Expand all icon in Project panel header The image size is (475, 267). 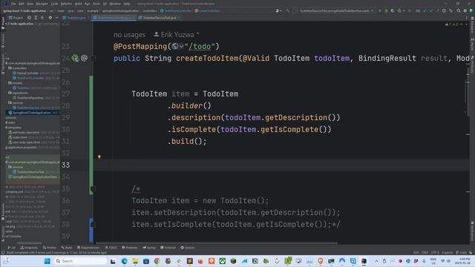36,18
